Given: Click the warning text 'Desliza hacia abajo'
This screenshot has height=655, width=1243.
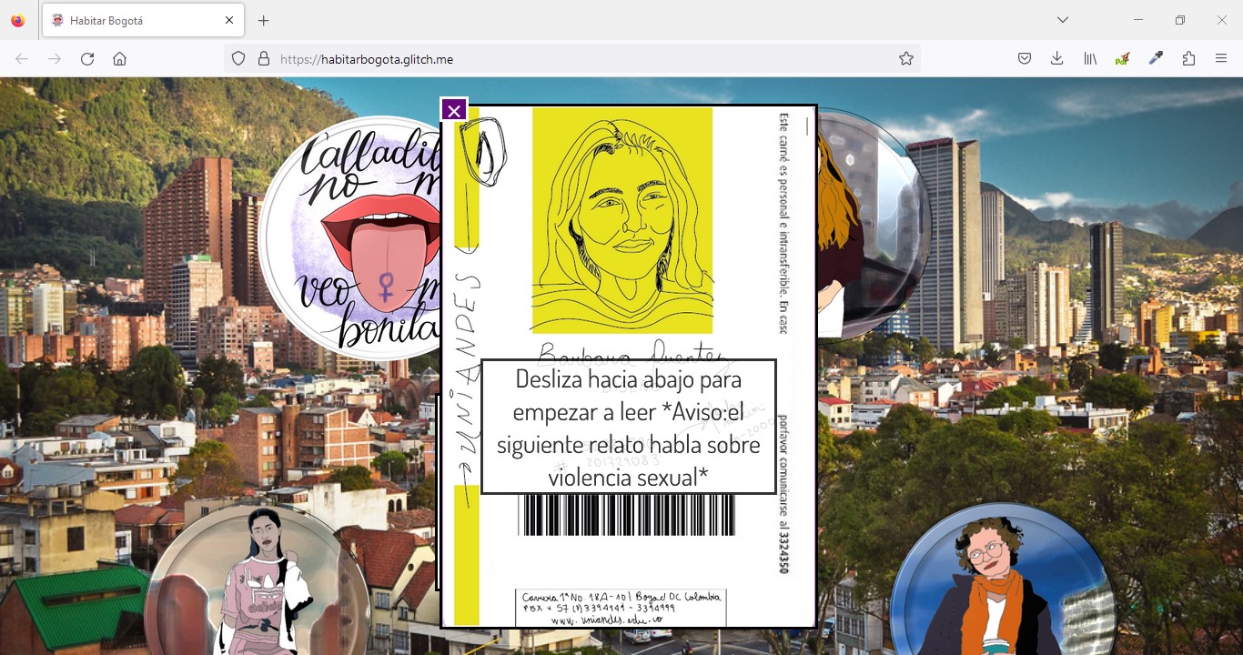Looking at the screenshot, I should coord(628,427).
